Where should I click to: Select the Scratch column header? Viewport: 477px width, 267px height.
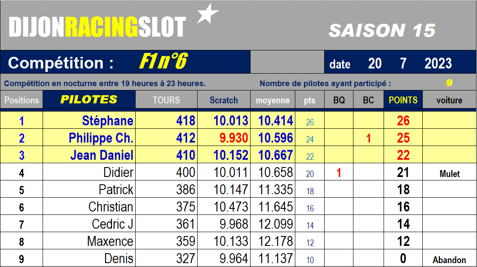pyautogui.click(x=223, y=99)
